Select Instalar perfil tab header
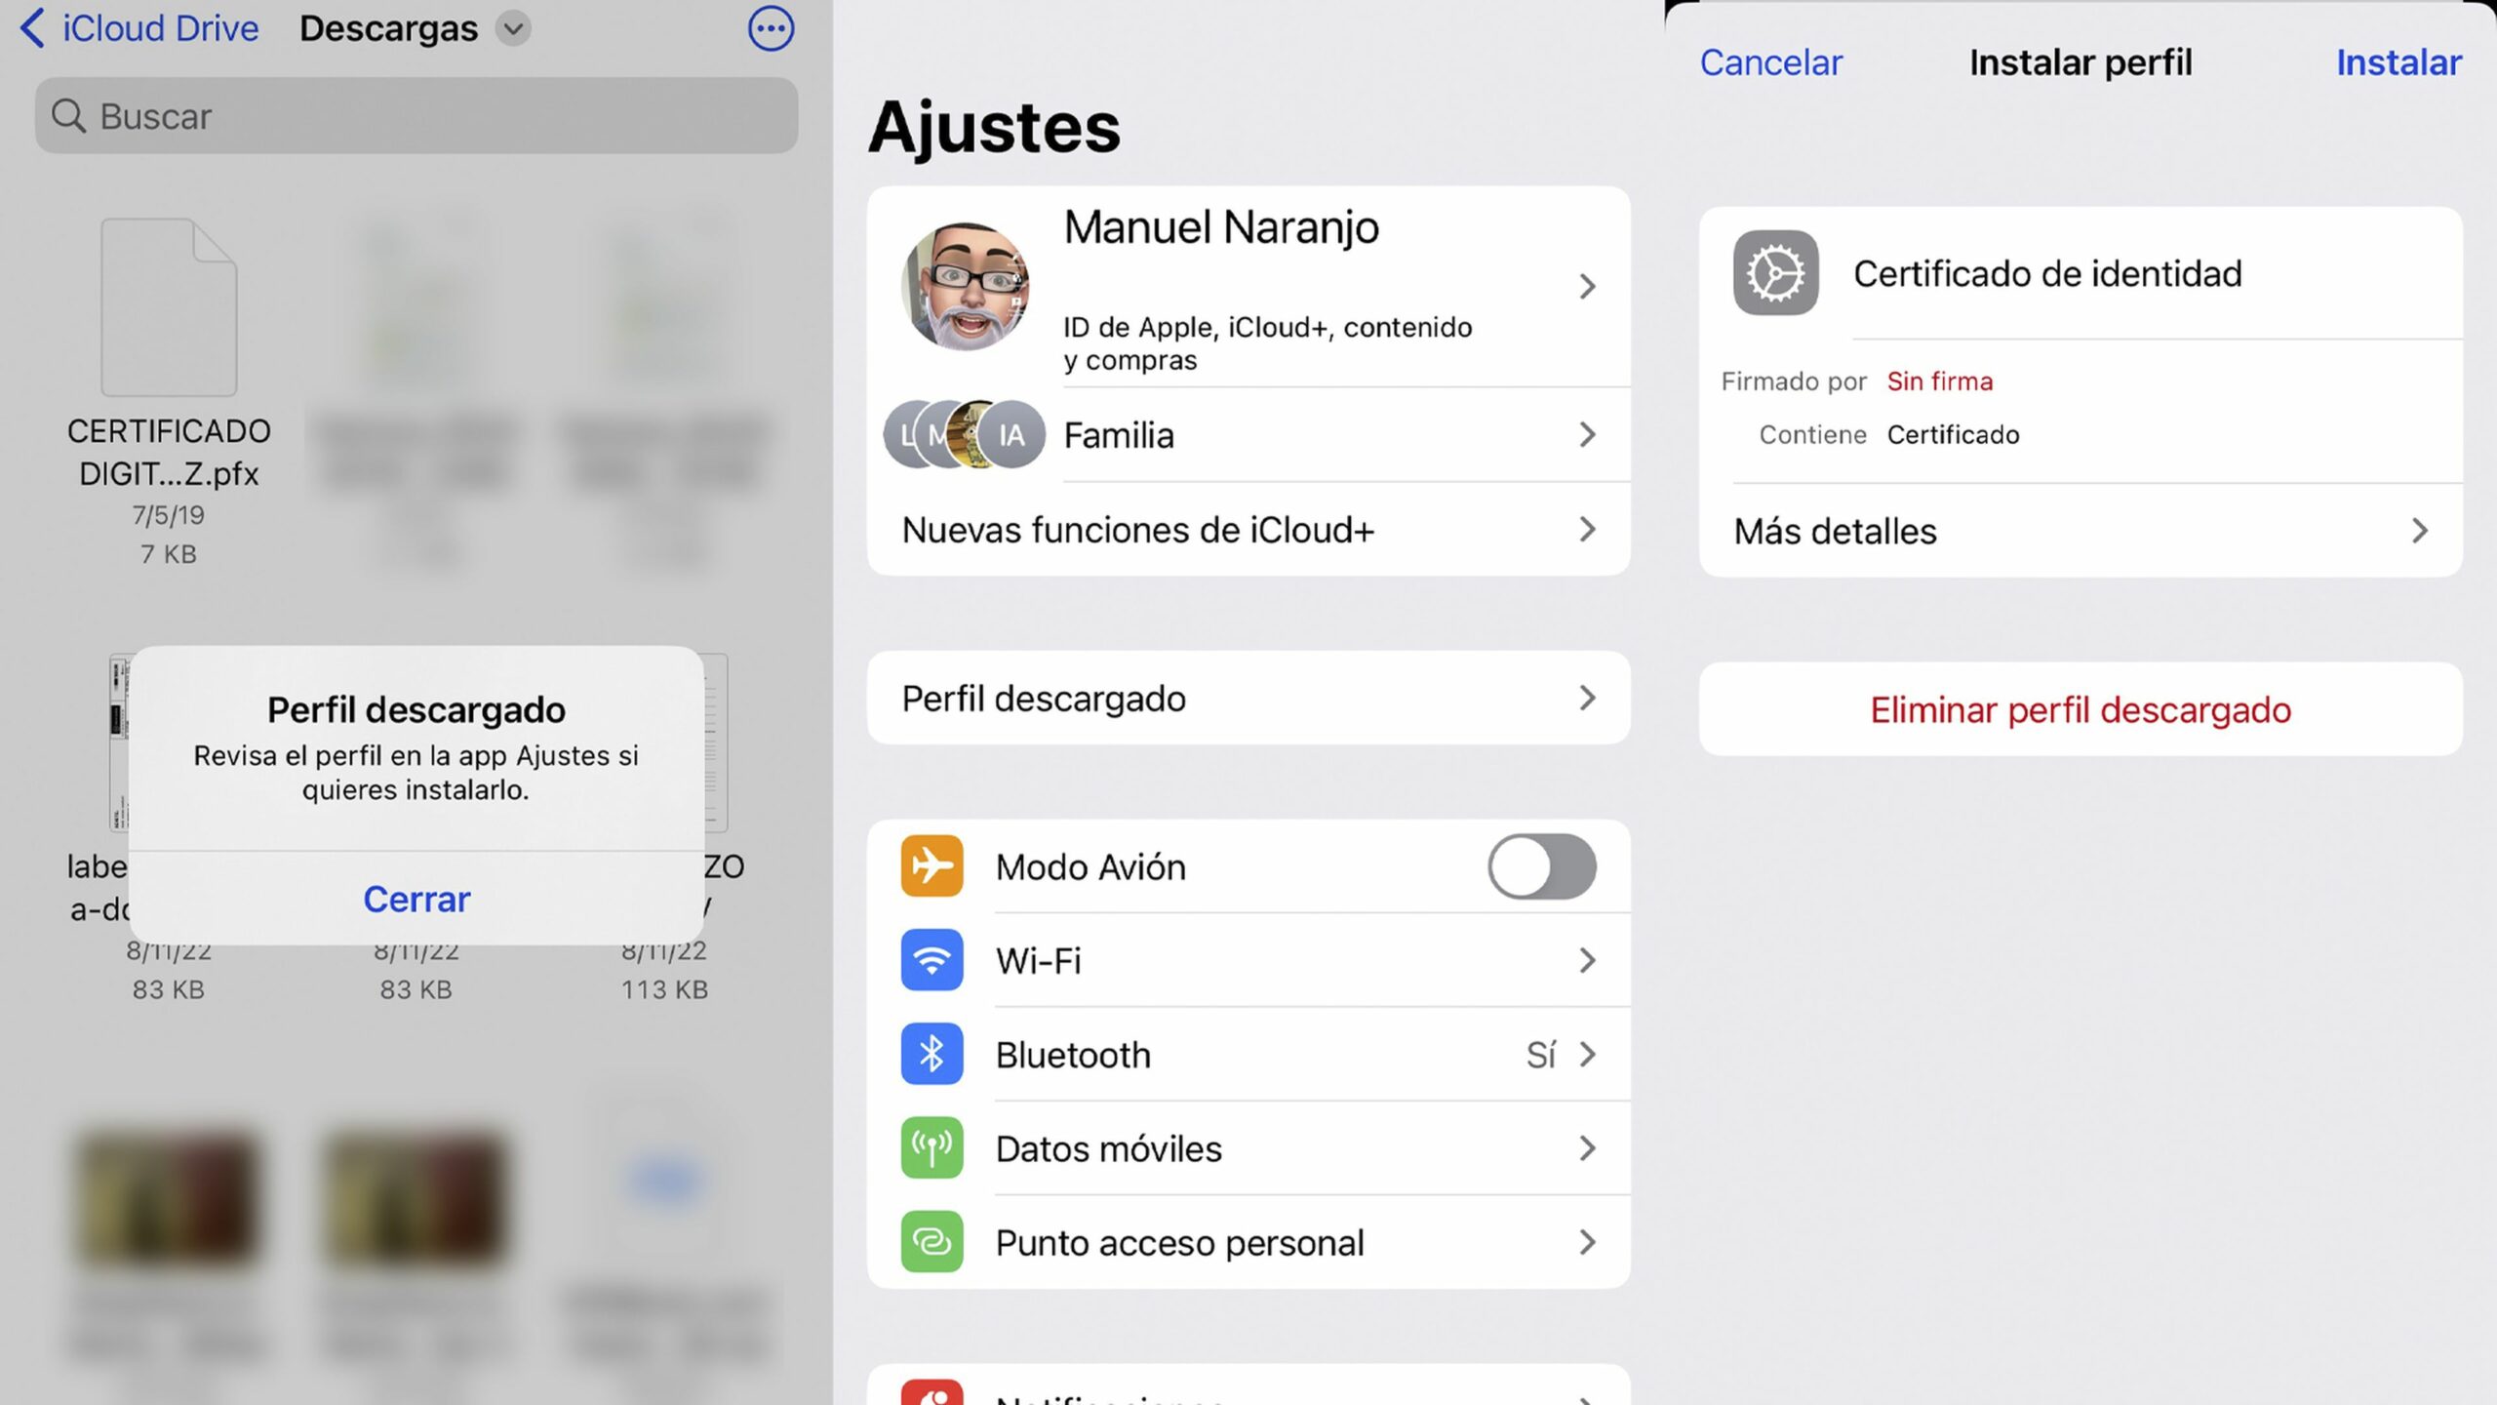The height and width of the screenshot is (1405, 2497). (x=2081, y=63)
